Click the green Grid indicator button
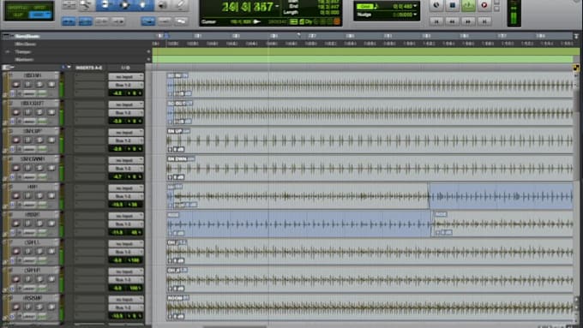 point(364,6)
